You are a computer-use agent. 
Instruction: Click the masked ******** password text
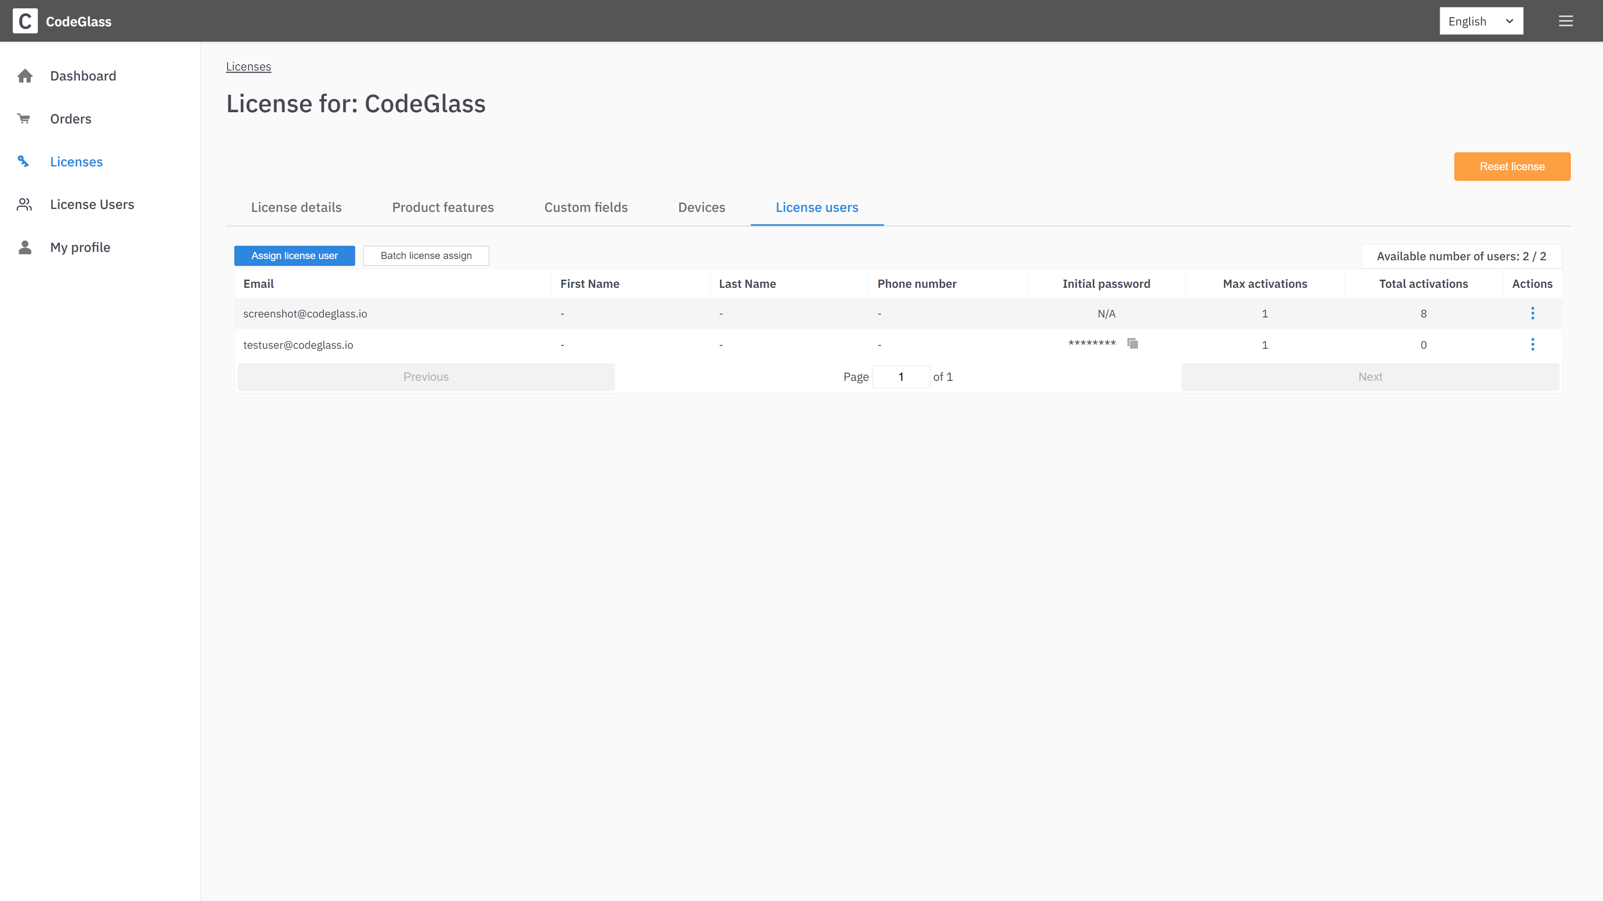click(x=1092, y=344)
